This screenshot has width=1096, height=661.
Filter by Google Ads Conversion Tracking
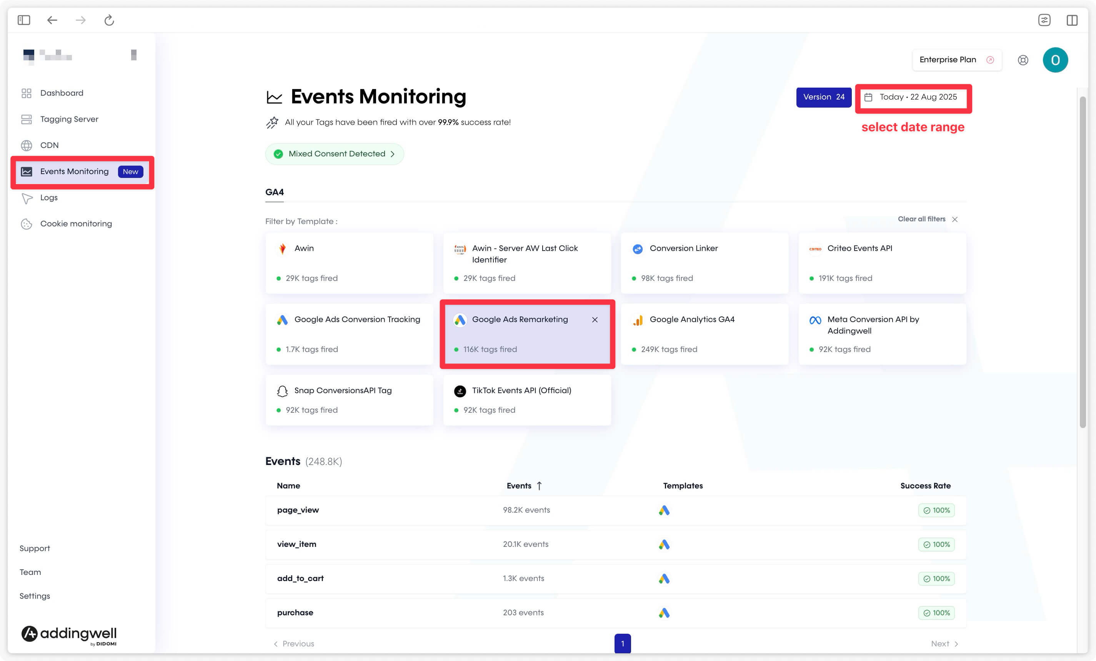click(349, 334)
